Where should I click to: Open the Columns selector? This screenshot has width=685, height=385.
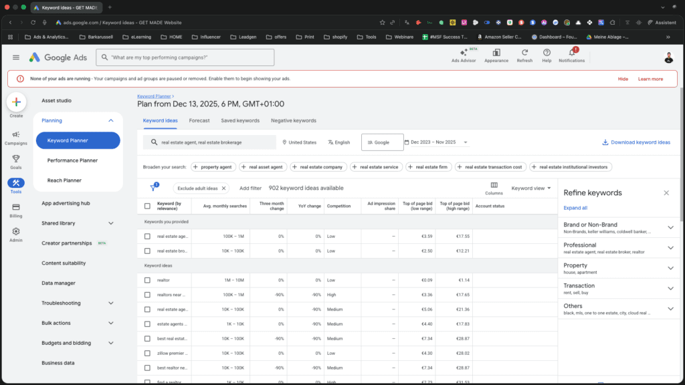pos(494,188)
